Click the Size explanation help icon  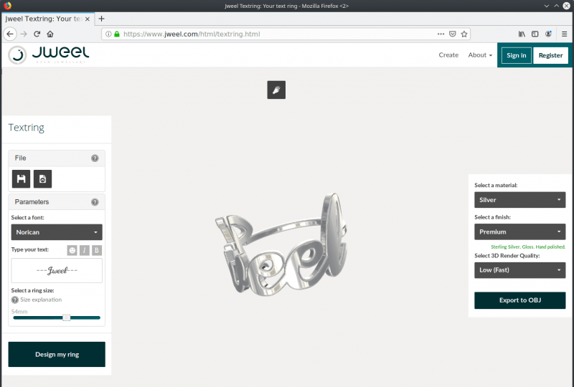14,300
